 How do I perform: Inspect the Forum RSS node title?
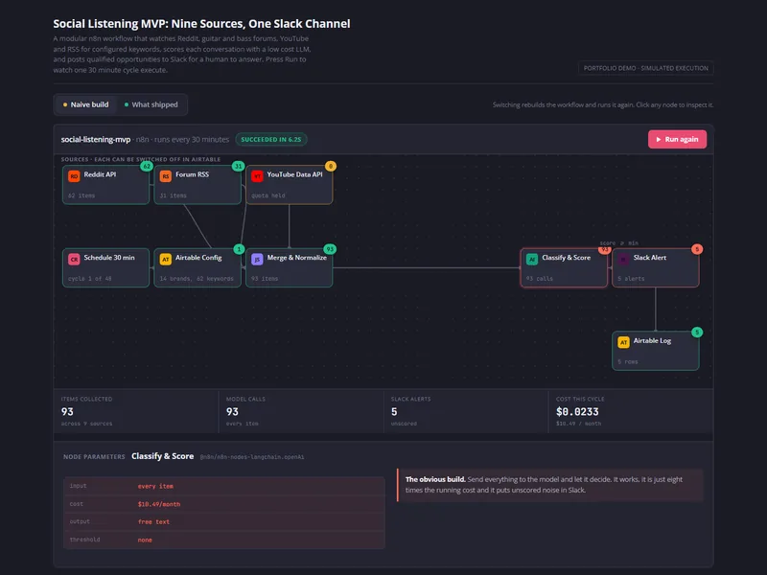pos(193,174)
